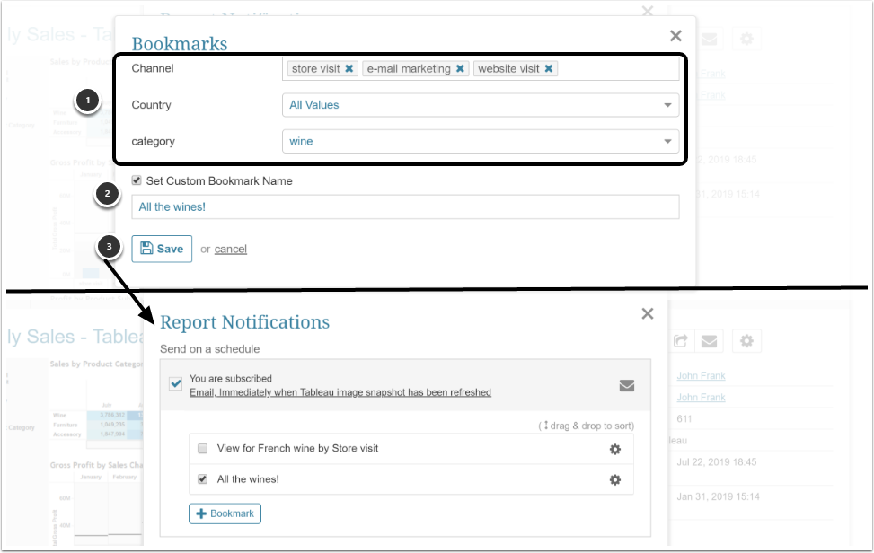Viewport: 874px width, 553px height.
Task: Check 'View for French wine by Store visit'
Action: pyautogui.click(x=203, y=448)
